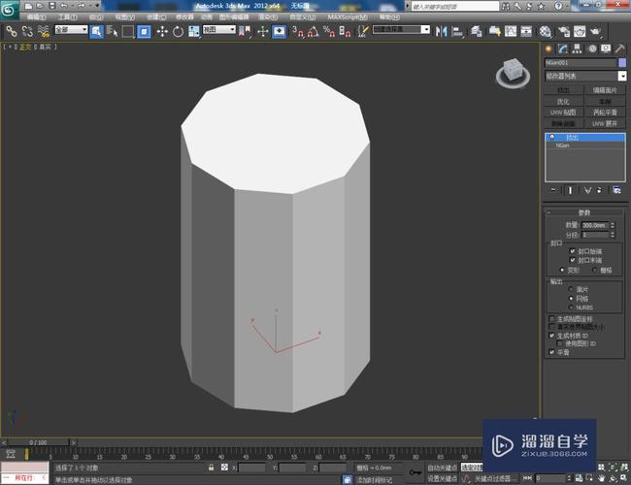Image resolution: width=631 pixels, height=485 pixels.
Task: Open the reference coordinate system dropdown (视图)
Action: [219, 29]
